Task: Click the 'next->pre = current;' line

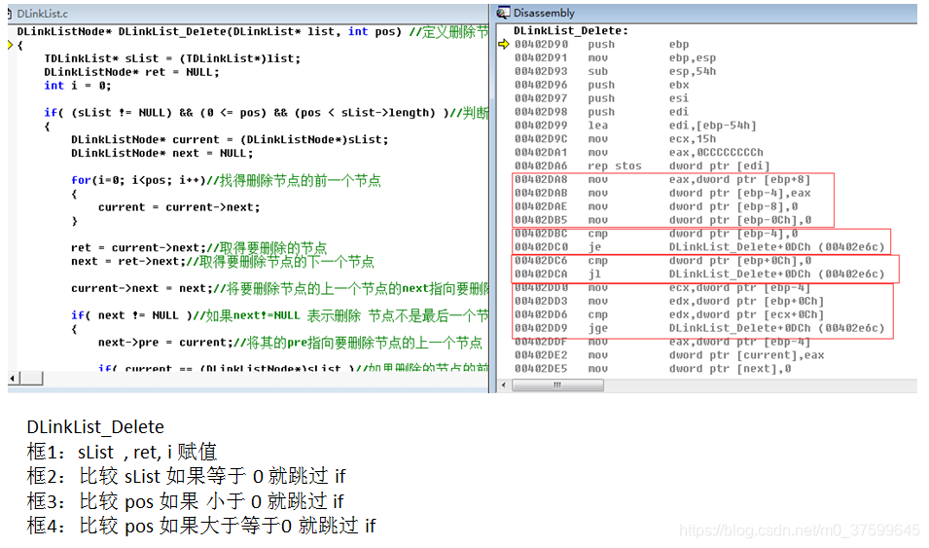Action: point(290,343)
